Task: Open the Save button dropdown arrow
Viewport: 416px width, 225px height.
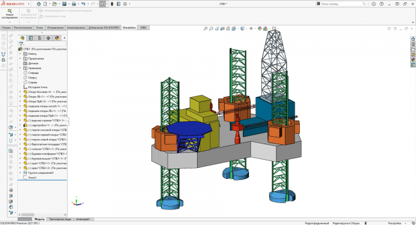Action: [x=69, y=4]
